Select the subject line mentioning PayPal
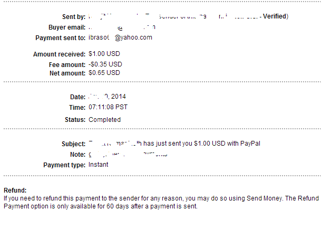 tap(174, 144)
